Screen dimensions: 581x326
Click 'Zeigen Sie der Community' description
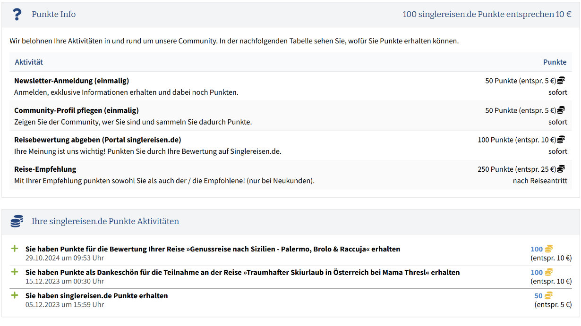point(133,122)
